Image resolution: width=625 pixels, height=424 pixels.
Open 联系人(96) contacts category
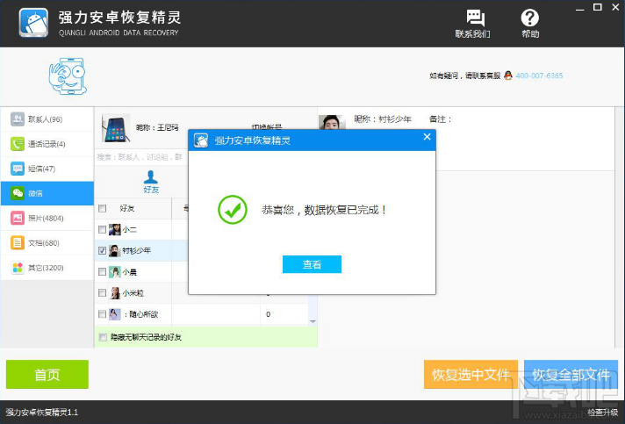47,119
